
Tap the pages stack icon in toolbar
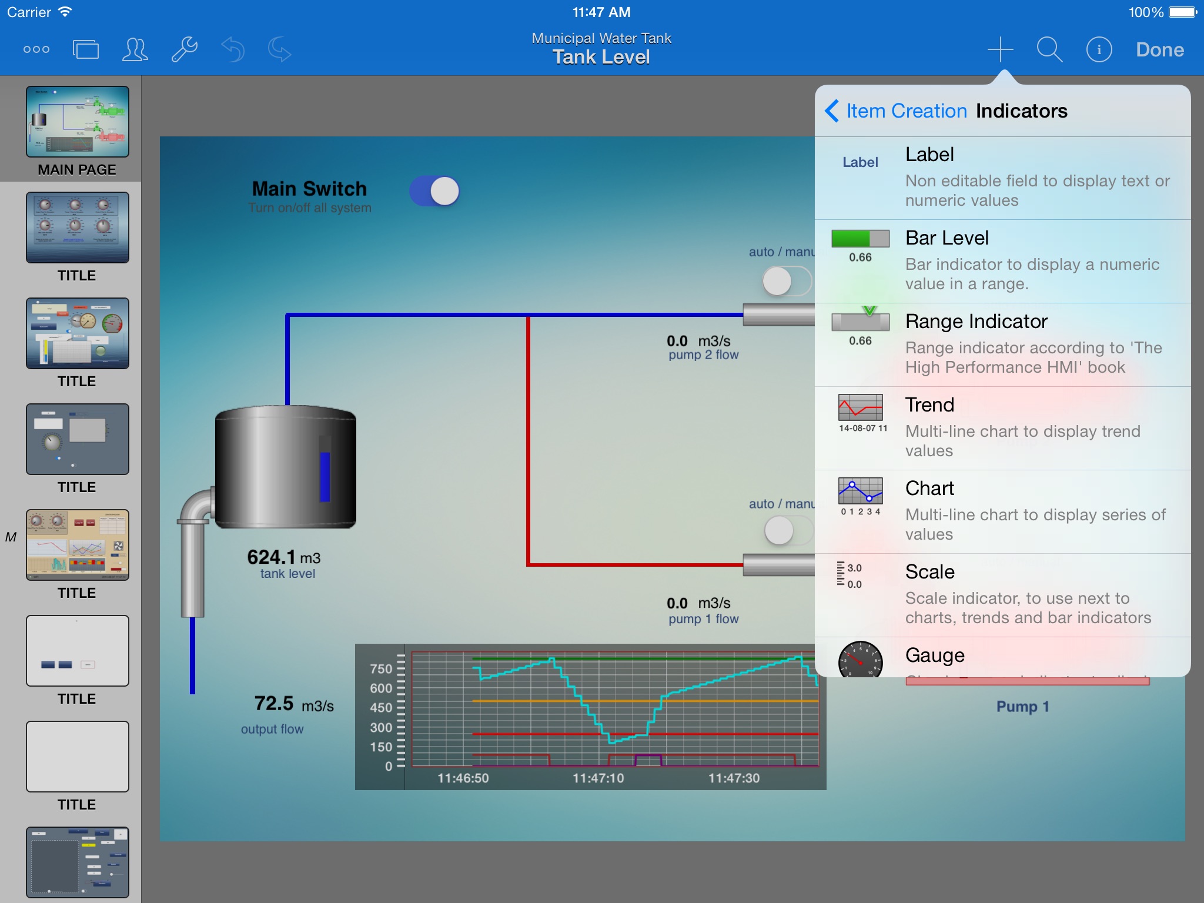[86, 49]
